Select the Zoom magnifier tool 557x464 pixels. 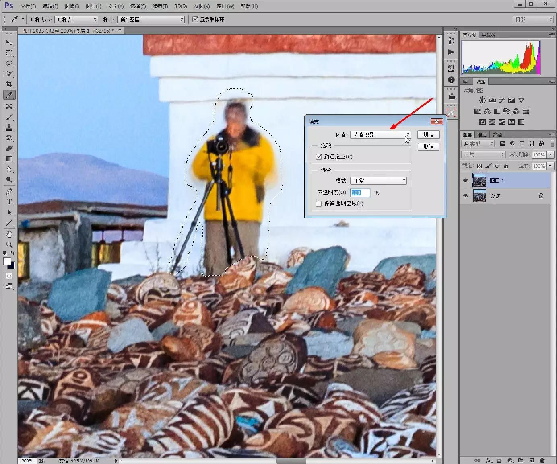tap(9, 244)
